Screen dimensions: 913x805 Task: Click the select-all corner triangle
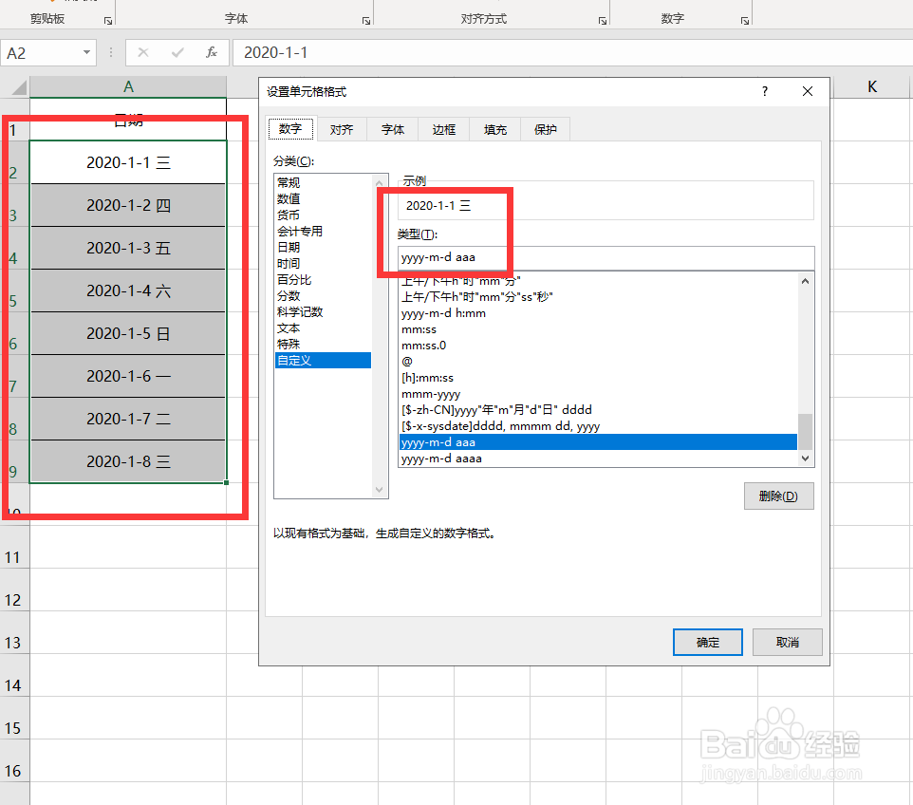(x=19, y=88)
